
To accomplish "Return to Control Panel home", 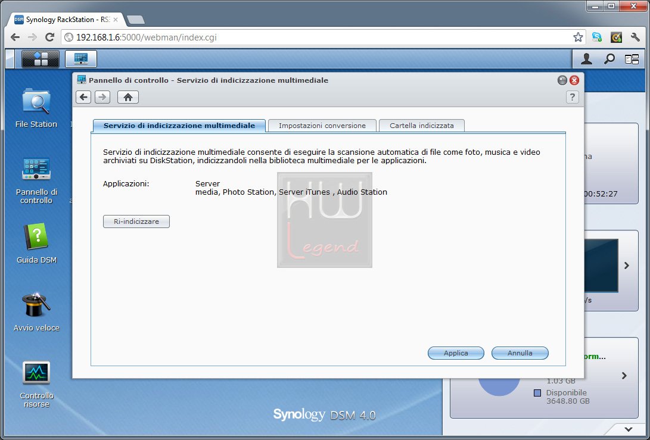I will click(x=127, y=97).
